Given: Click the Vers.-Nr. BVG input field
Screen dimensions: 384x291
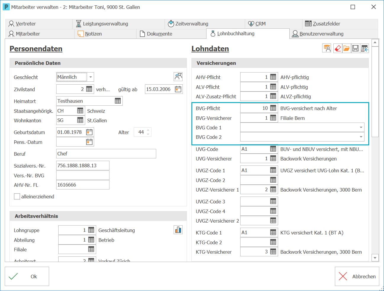Looking at the screenshot, I should click(83, 175).
